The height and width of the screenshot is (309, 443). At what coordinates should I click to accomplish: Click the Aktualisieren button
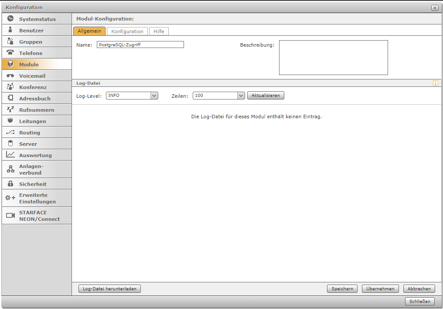[266, 95]
